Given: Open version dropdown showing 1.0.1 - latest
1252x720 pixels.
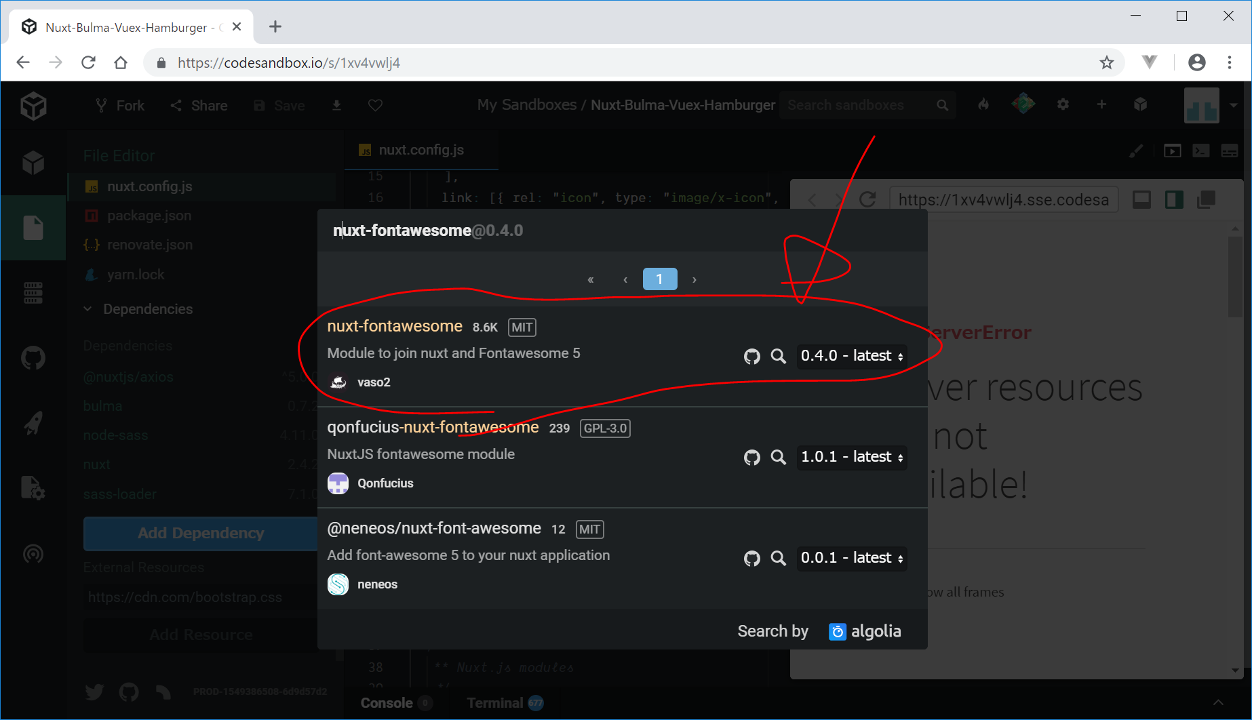Looking at the screenshot, I should [x=852, y=457].
